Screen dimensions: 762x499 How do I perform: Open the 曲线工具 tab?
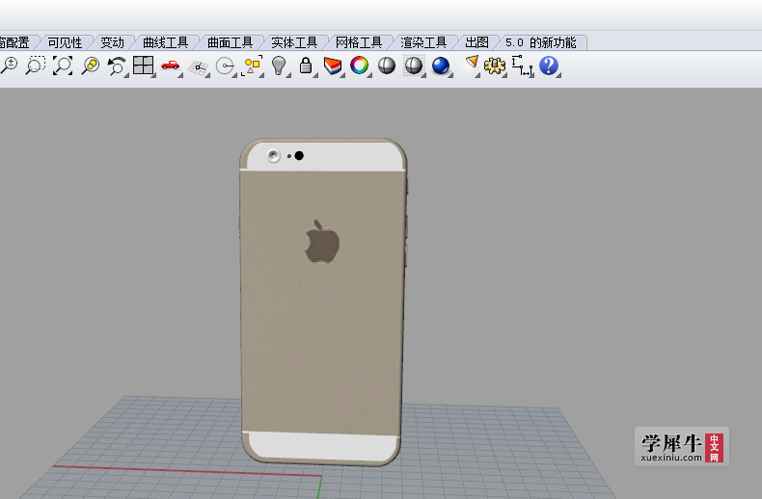165,42
